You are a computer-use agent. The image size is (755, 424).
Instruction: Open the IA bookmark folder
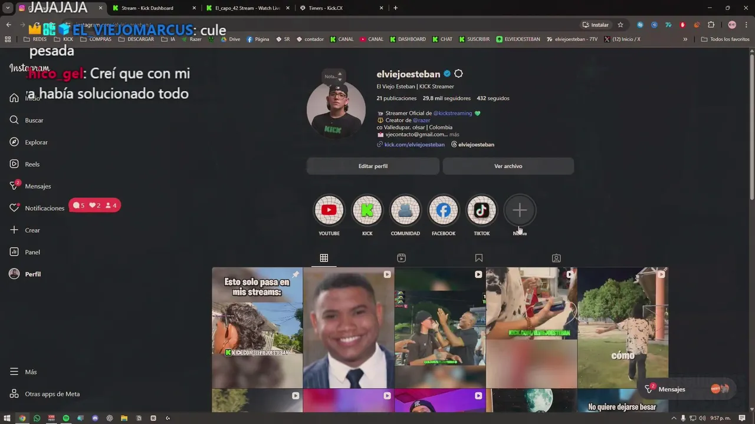(168, 39)
